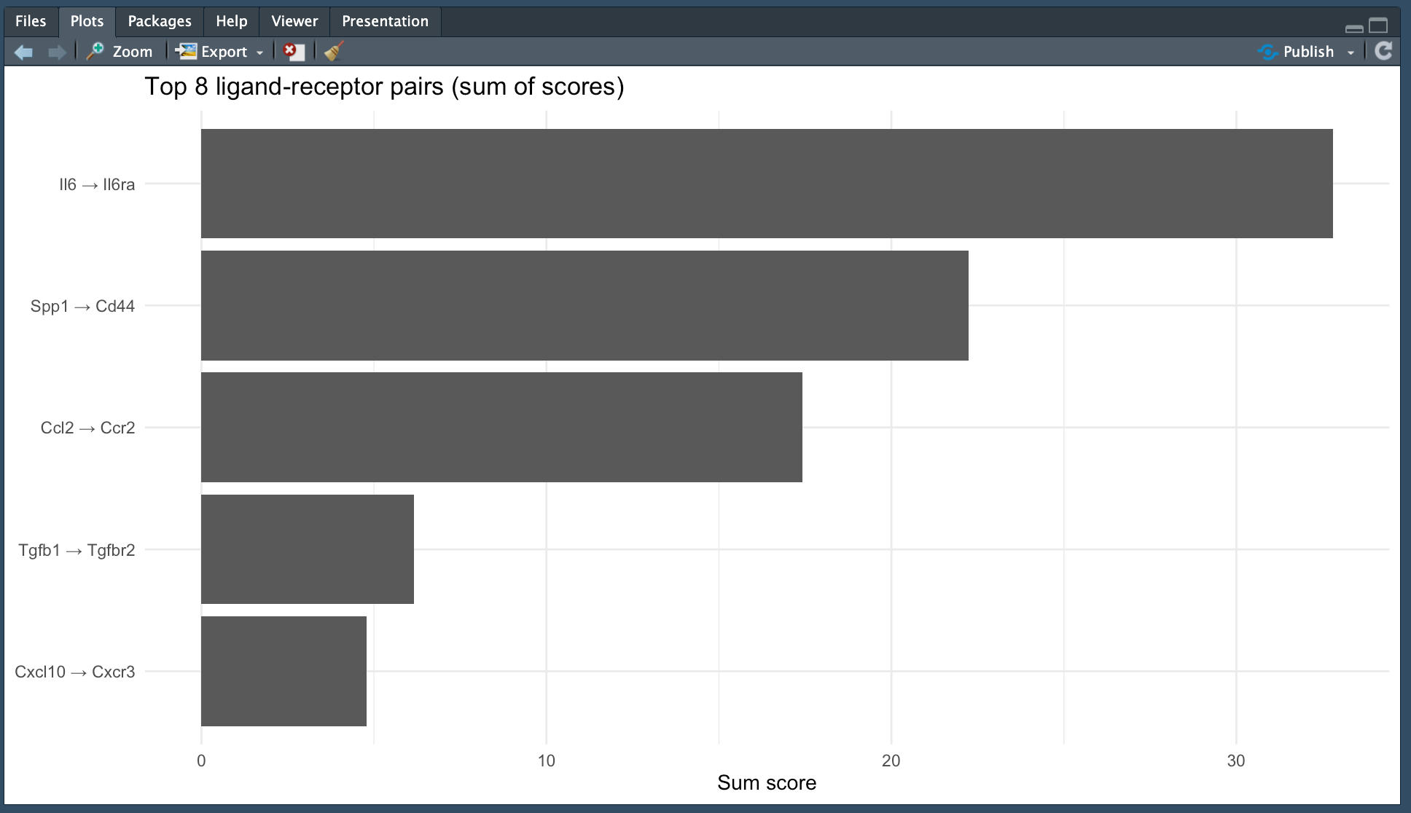Minimize the Plots pane

pyautogui.click(x=1353, y=28)
